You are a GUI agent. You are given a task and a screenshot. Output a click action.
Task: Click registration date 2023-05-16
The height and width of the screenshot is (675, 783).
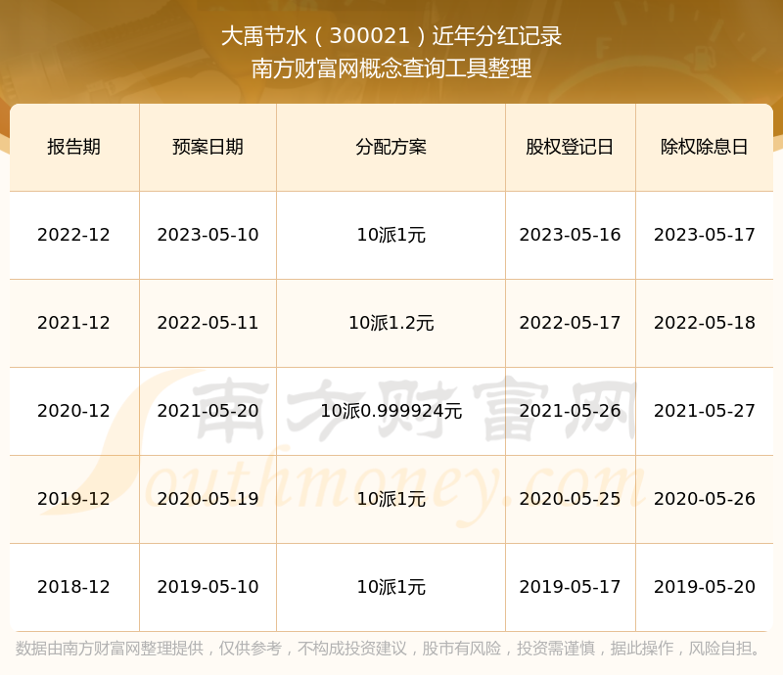(x=570, y=235)
